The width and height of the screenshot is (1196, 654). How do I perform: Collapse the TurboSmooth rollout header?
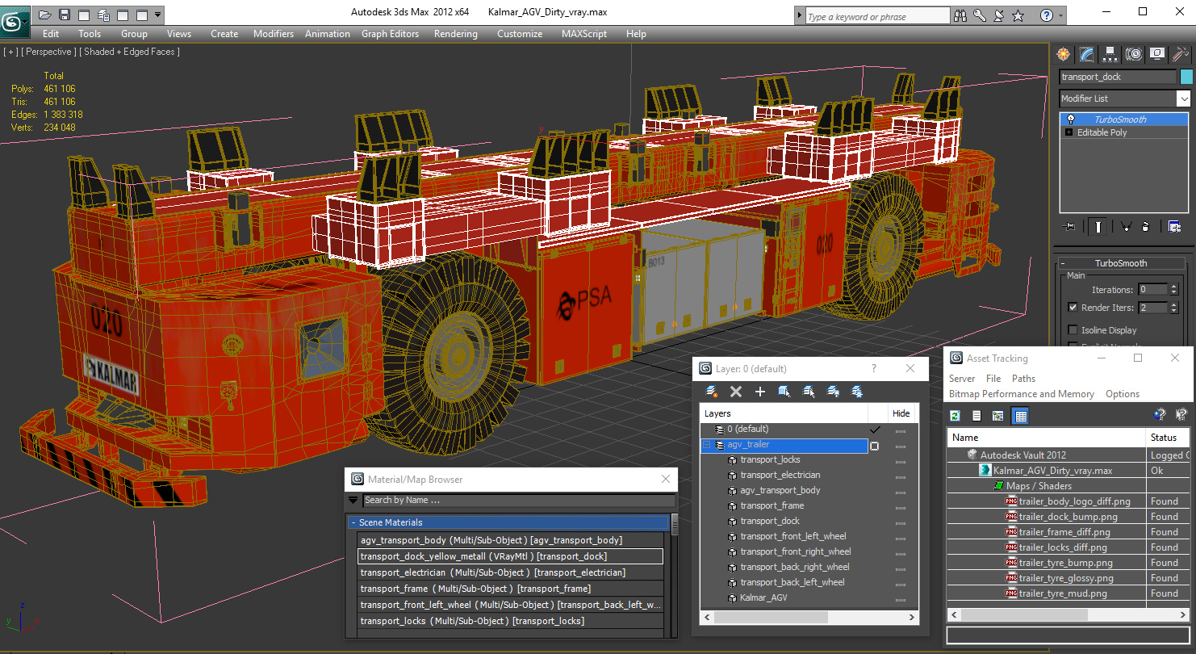click(1120, 263)
